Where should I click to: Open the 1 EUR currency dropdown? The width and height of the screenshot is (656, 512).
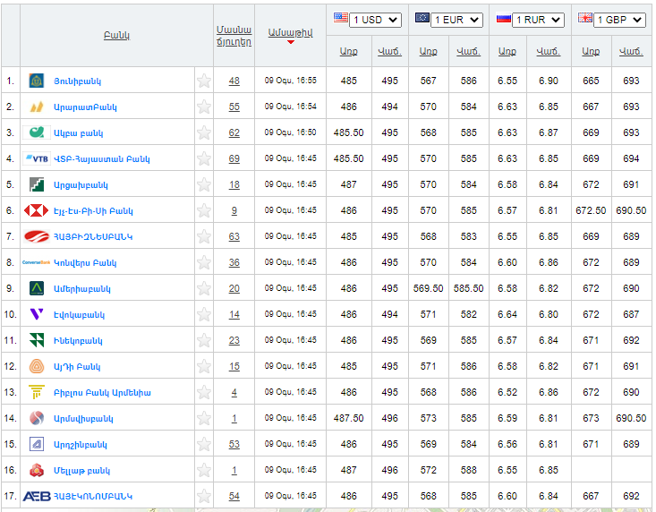tap(456, 20)
